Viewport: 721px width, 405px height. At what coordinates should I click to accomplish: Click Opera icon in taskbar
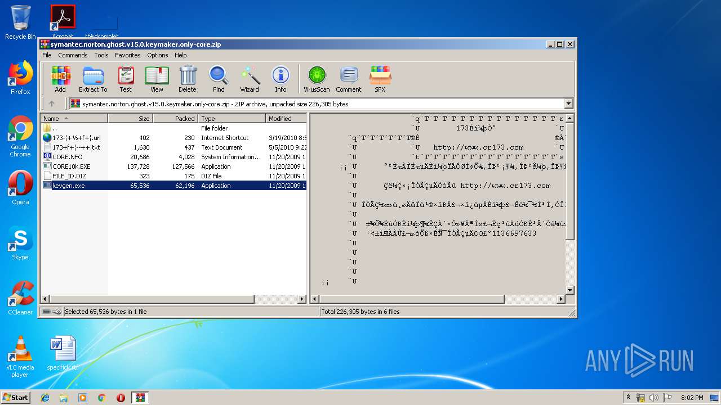click(121, 398)
